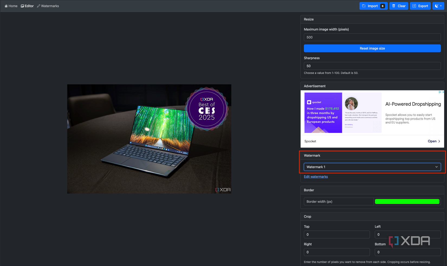The height and width of the screenshot is (266, 447).
Task: Reset image size
Action: (372, 48)
